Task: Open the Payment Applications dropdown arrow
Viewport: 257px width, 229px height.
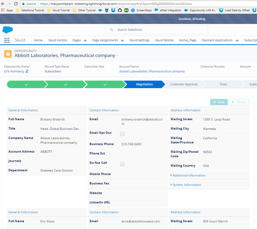Action: (x=237, y=40)
